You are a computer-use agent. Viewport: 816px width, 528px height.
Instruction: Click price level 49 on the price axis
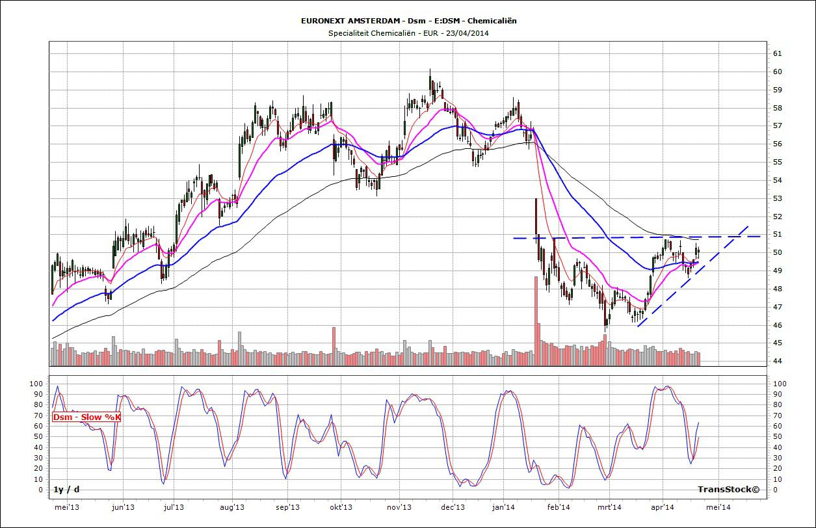pyautogui.click(x=778, y=271)
